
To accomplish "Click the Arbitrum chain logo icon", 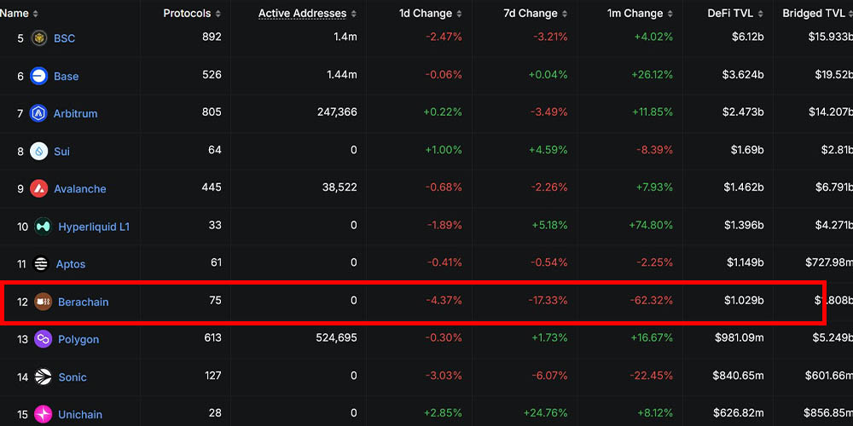I will click(x=39, y=113).
